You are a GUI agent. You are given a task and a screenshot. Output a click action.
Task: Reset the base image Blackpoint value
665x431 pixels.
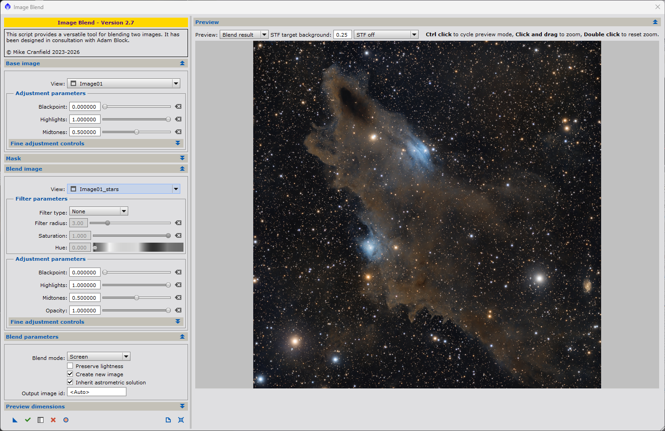(x=178, y=107)
